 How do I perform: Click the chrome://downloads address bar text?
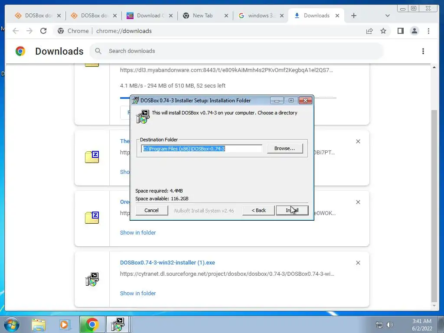124,31
